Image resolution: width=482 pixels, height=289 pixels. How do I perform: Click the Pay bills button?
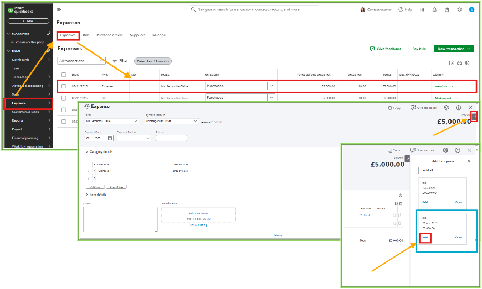[x=419, y=49]
